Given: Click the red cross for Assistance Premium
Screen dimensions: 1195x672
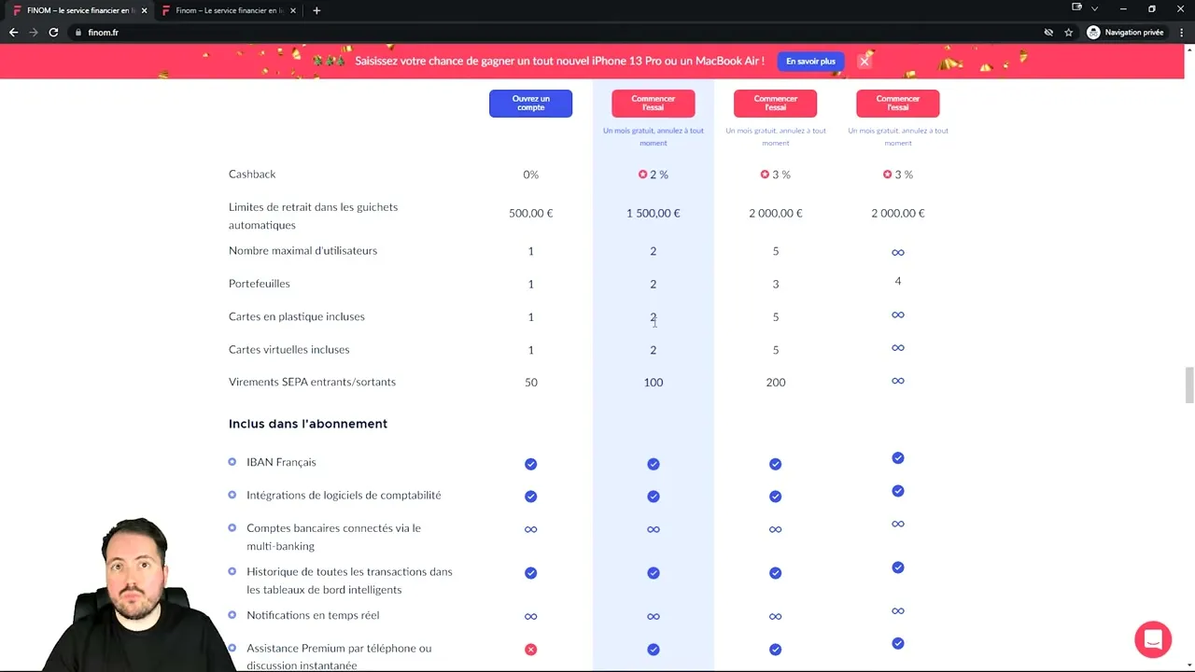Looking at the screenshot, I should [530, 649].
